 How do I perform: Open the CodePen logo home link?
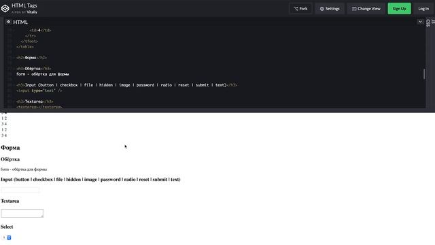tap(5, 9)
